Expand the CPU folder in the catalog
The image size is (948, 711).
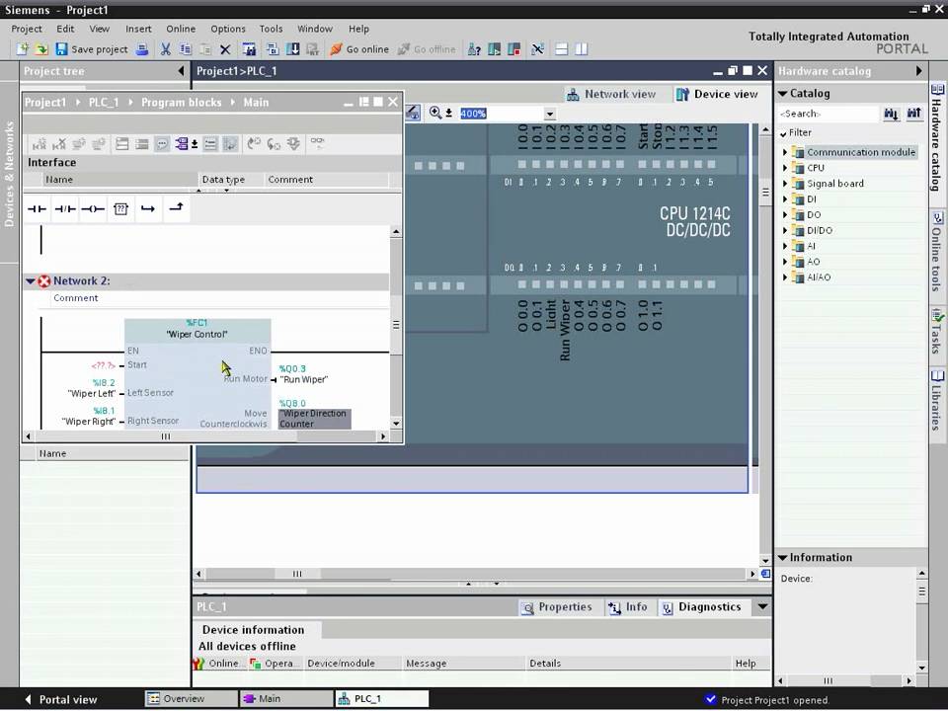785,168
